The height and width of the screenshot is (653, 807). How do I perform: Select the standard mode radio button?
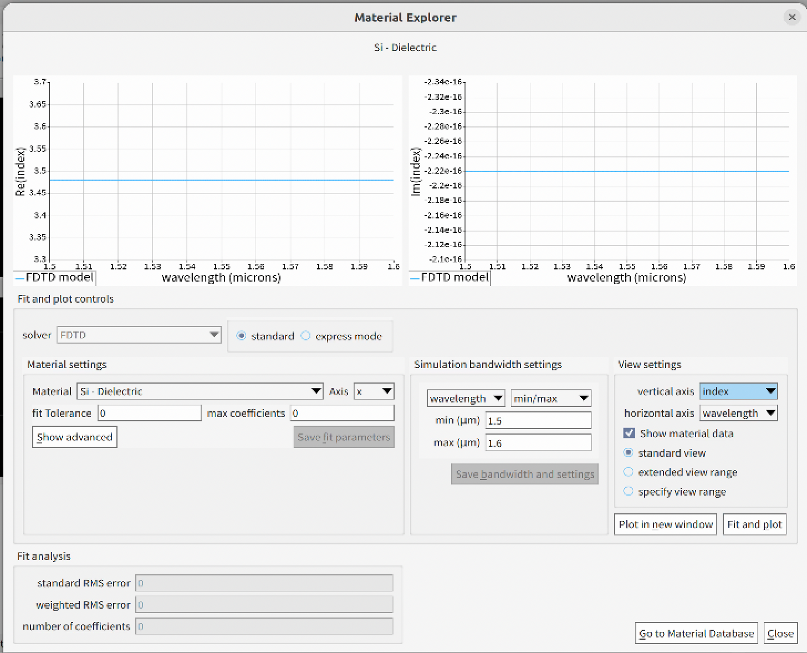pos(242,336)
